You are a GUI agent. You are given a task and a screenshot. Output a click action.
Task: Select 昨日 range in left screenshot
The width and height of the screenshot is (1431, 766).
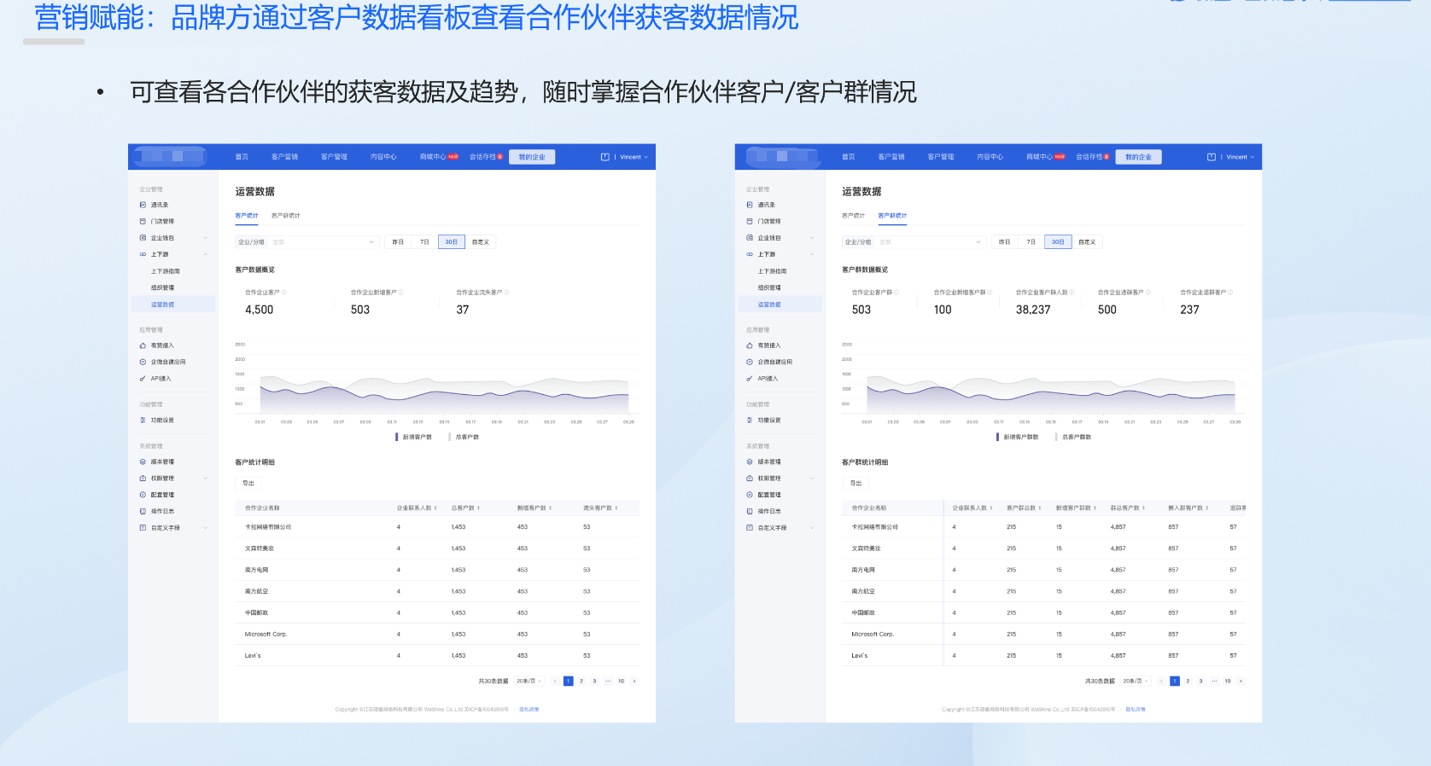click(398, 242)
